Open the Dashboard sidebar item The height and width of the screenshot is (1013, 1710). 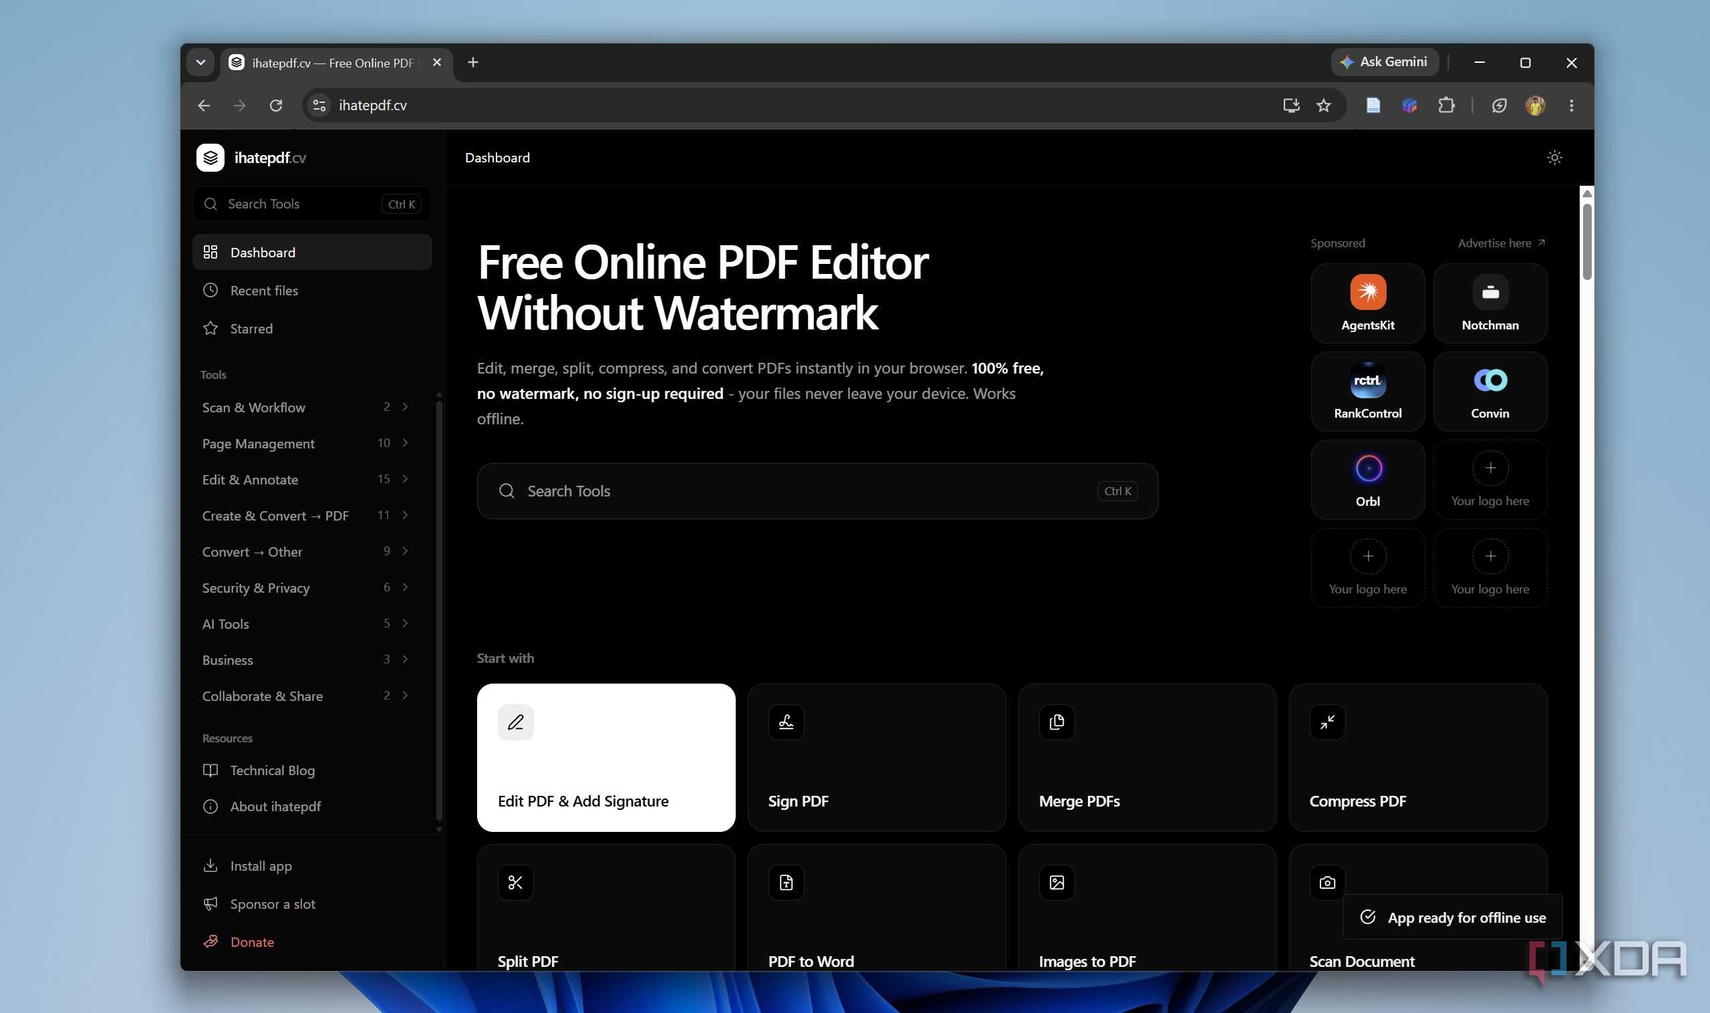[312, 252]
